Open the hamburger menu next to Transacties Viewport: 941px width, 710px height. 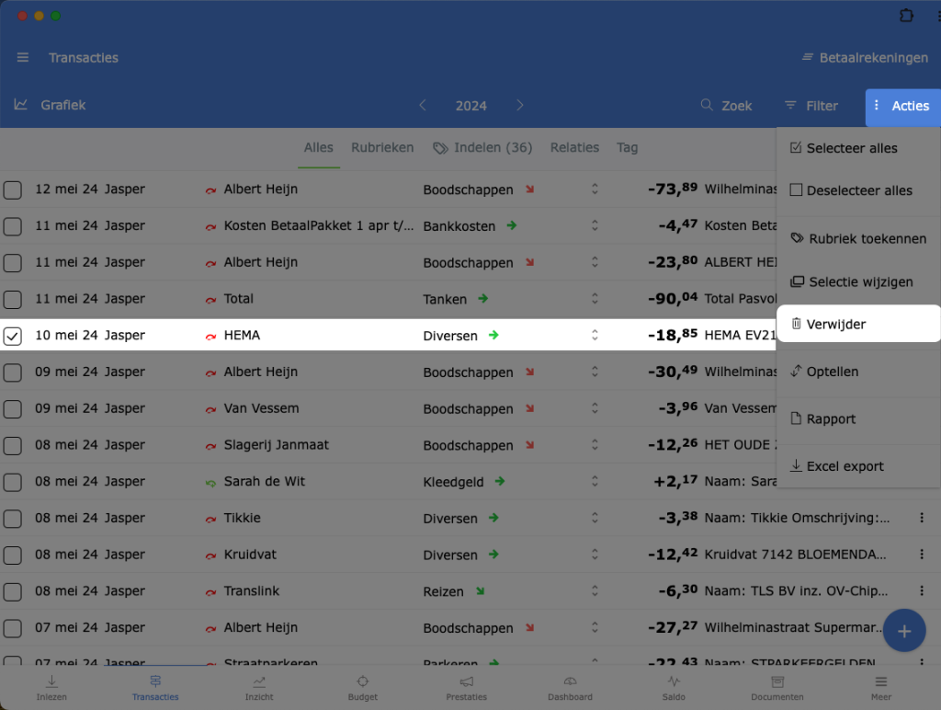coord(23,58)
